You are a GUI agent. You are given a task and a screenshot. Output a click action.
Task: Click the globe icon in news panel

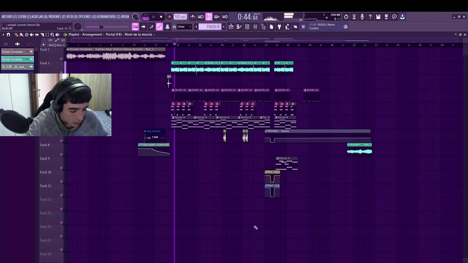click(x=346, y=27)
